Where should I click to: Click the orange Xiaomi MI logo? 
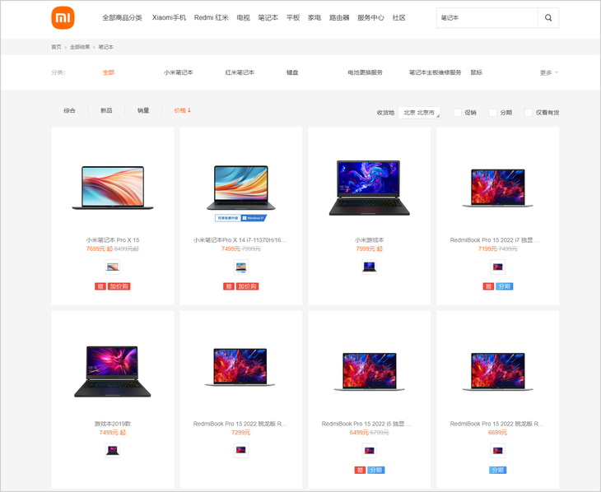tap(63, 18)
